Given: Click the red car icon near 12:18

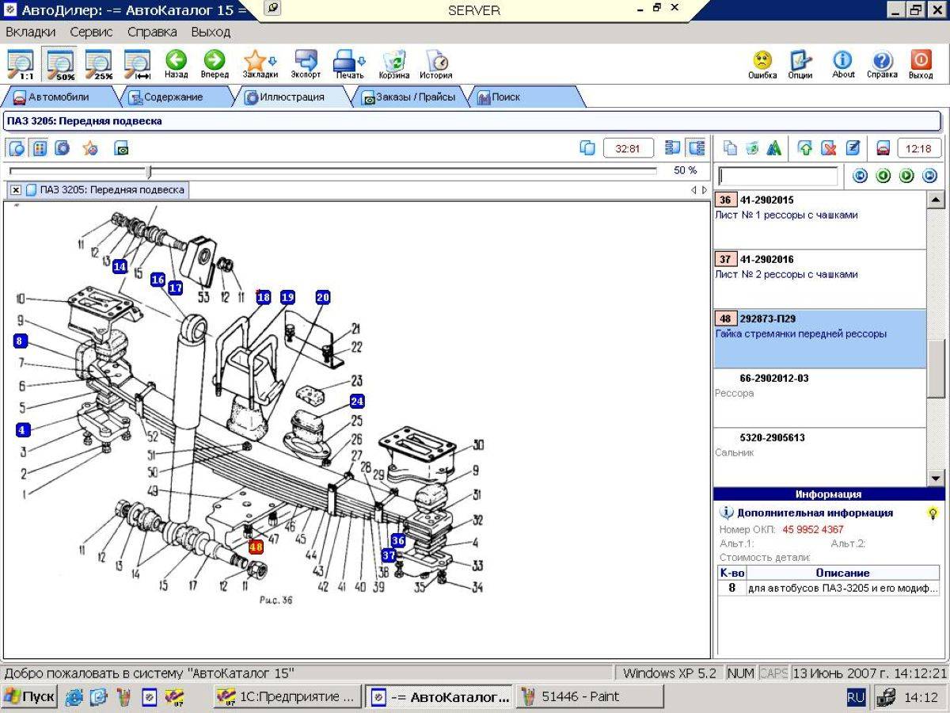Looking at the screenshot, I should click(883, 148).
